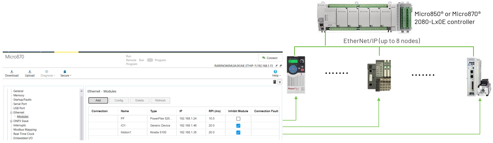This screenshot has height=143, width=493.
Task: Click IP address 192.168.1.35
Action: tap(188, 132)
